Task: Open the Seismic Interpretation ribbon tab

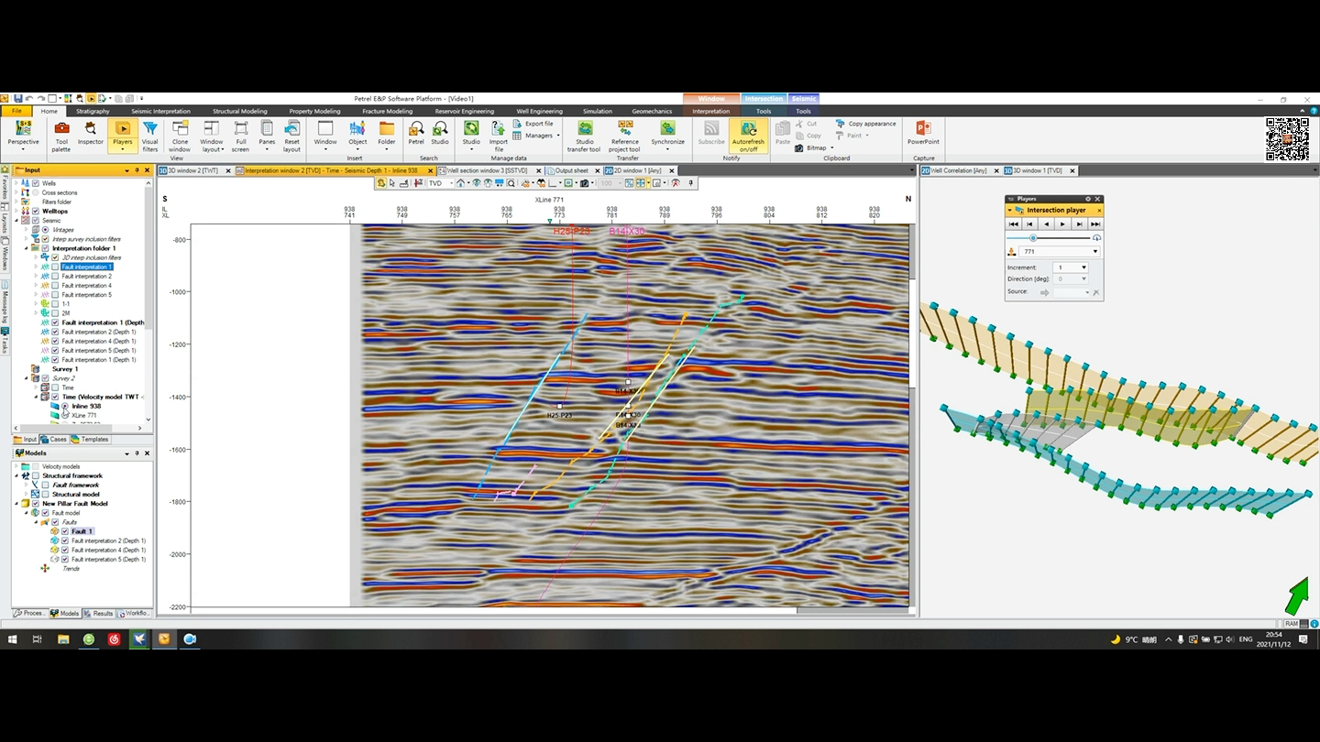Action: (160, 111)
